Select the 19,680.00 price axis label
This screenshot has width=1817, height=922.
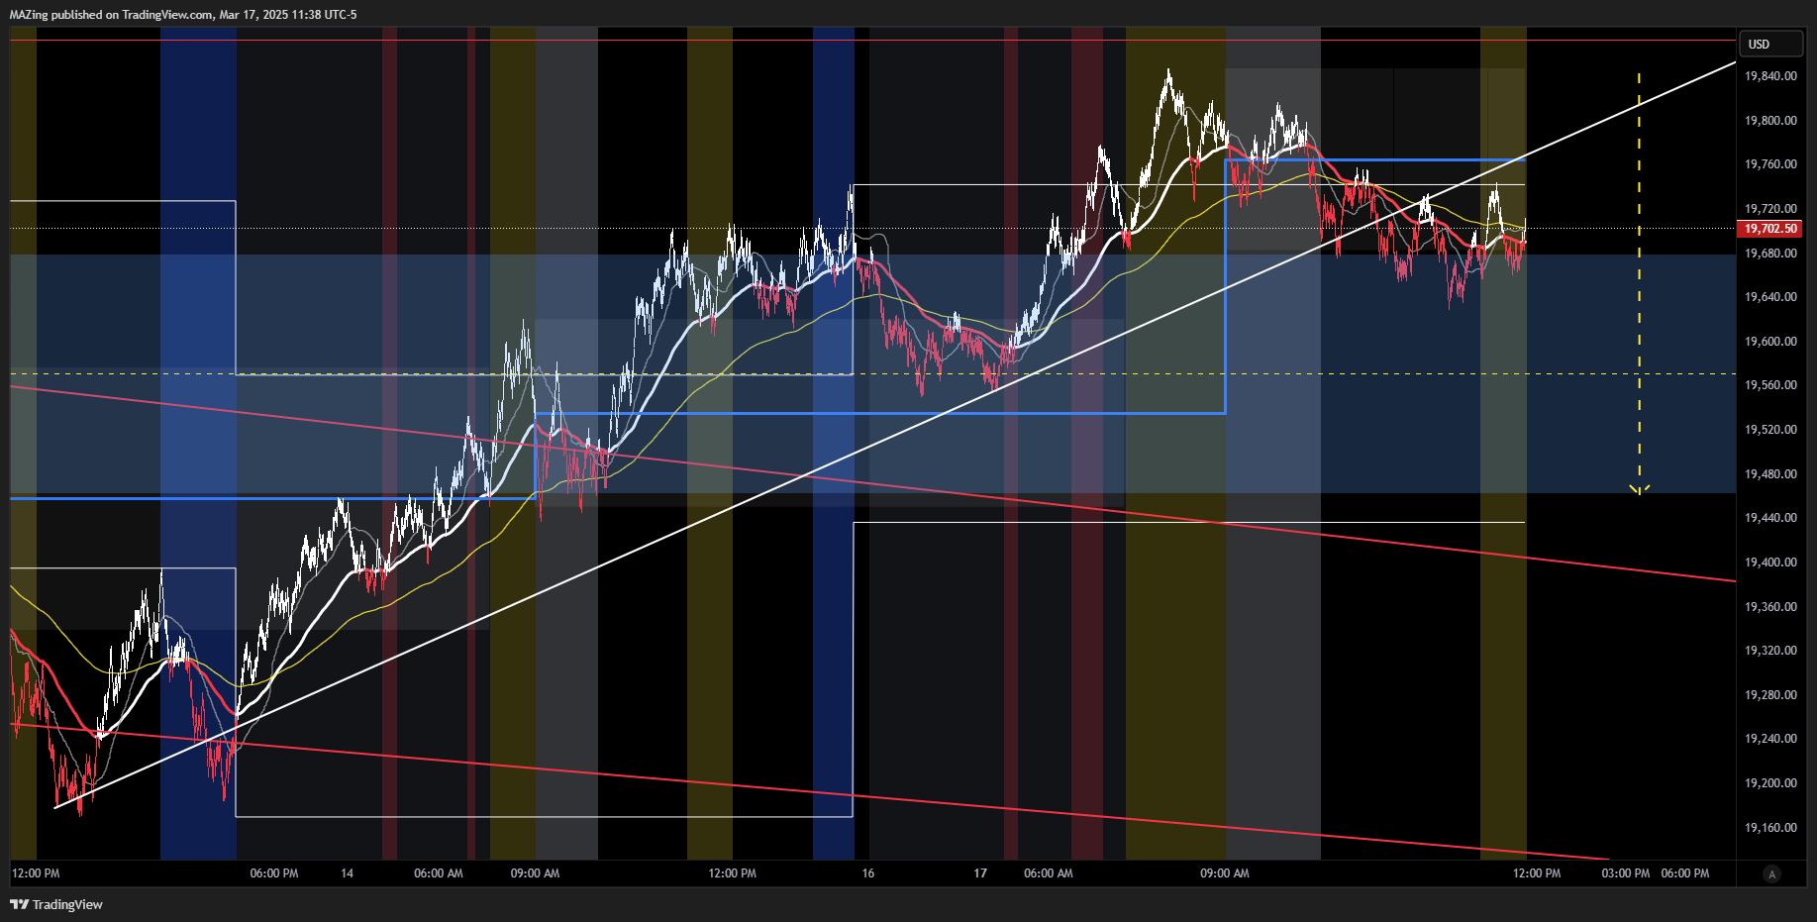(x=1770, y=254)
